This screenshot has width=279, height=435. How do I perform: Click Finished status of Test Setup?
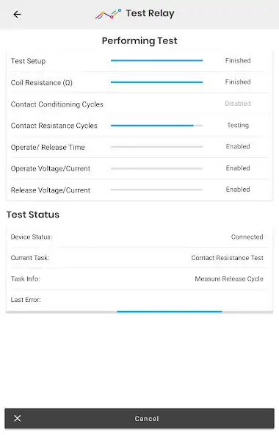tap(238, 60)
